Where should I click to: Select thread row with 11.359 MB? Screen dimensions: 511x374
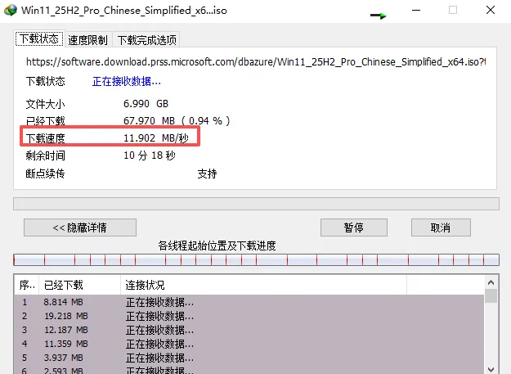(249, 344)
